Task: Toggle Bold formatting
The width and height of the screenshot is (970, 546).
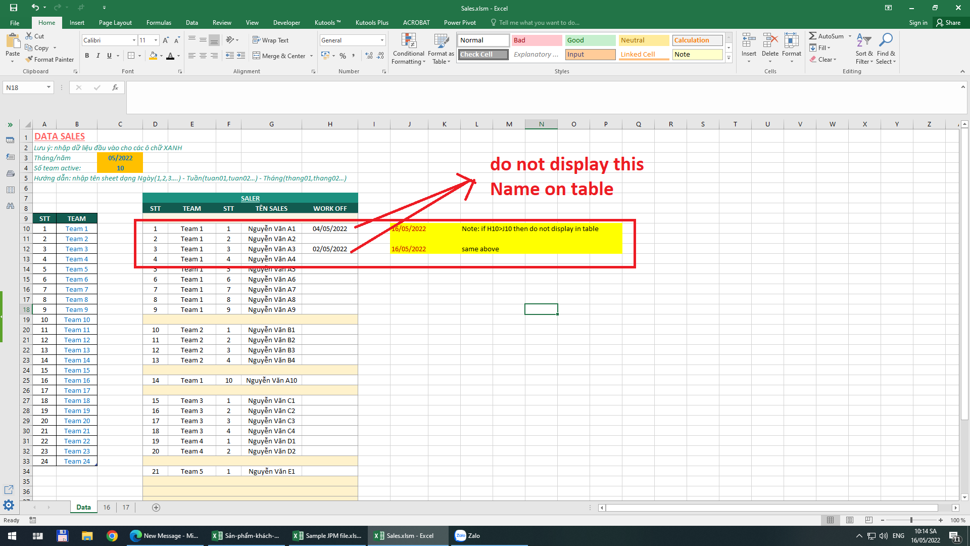Action: (87, 56)
